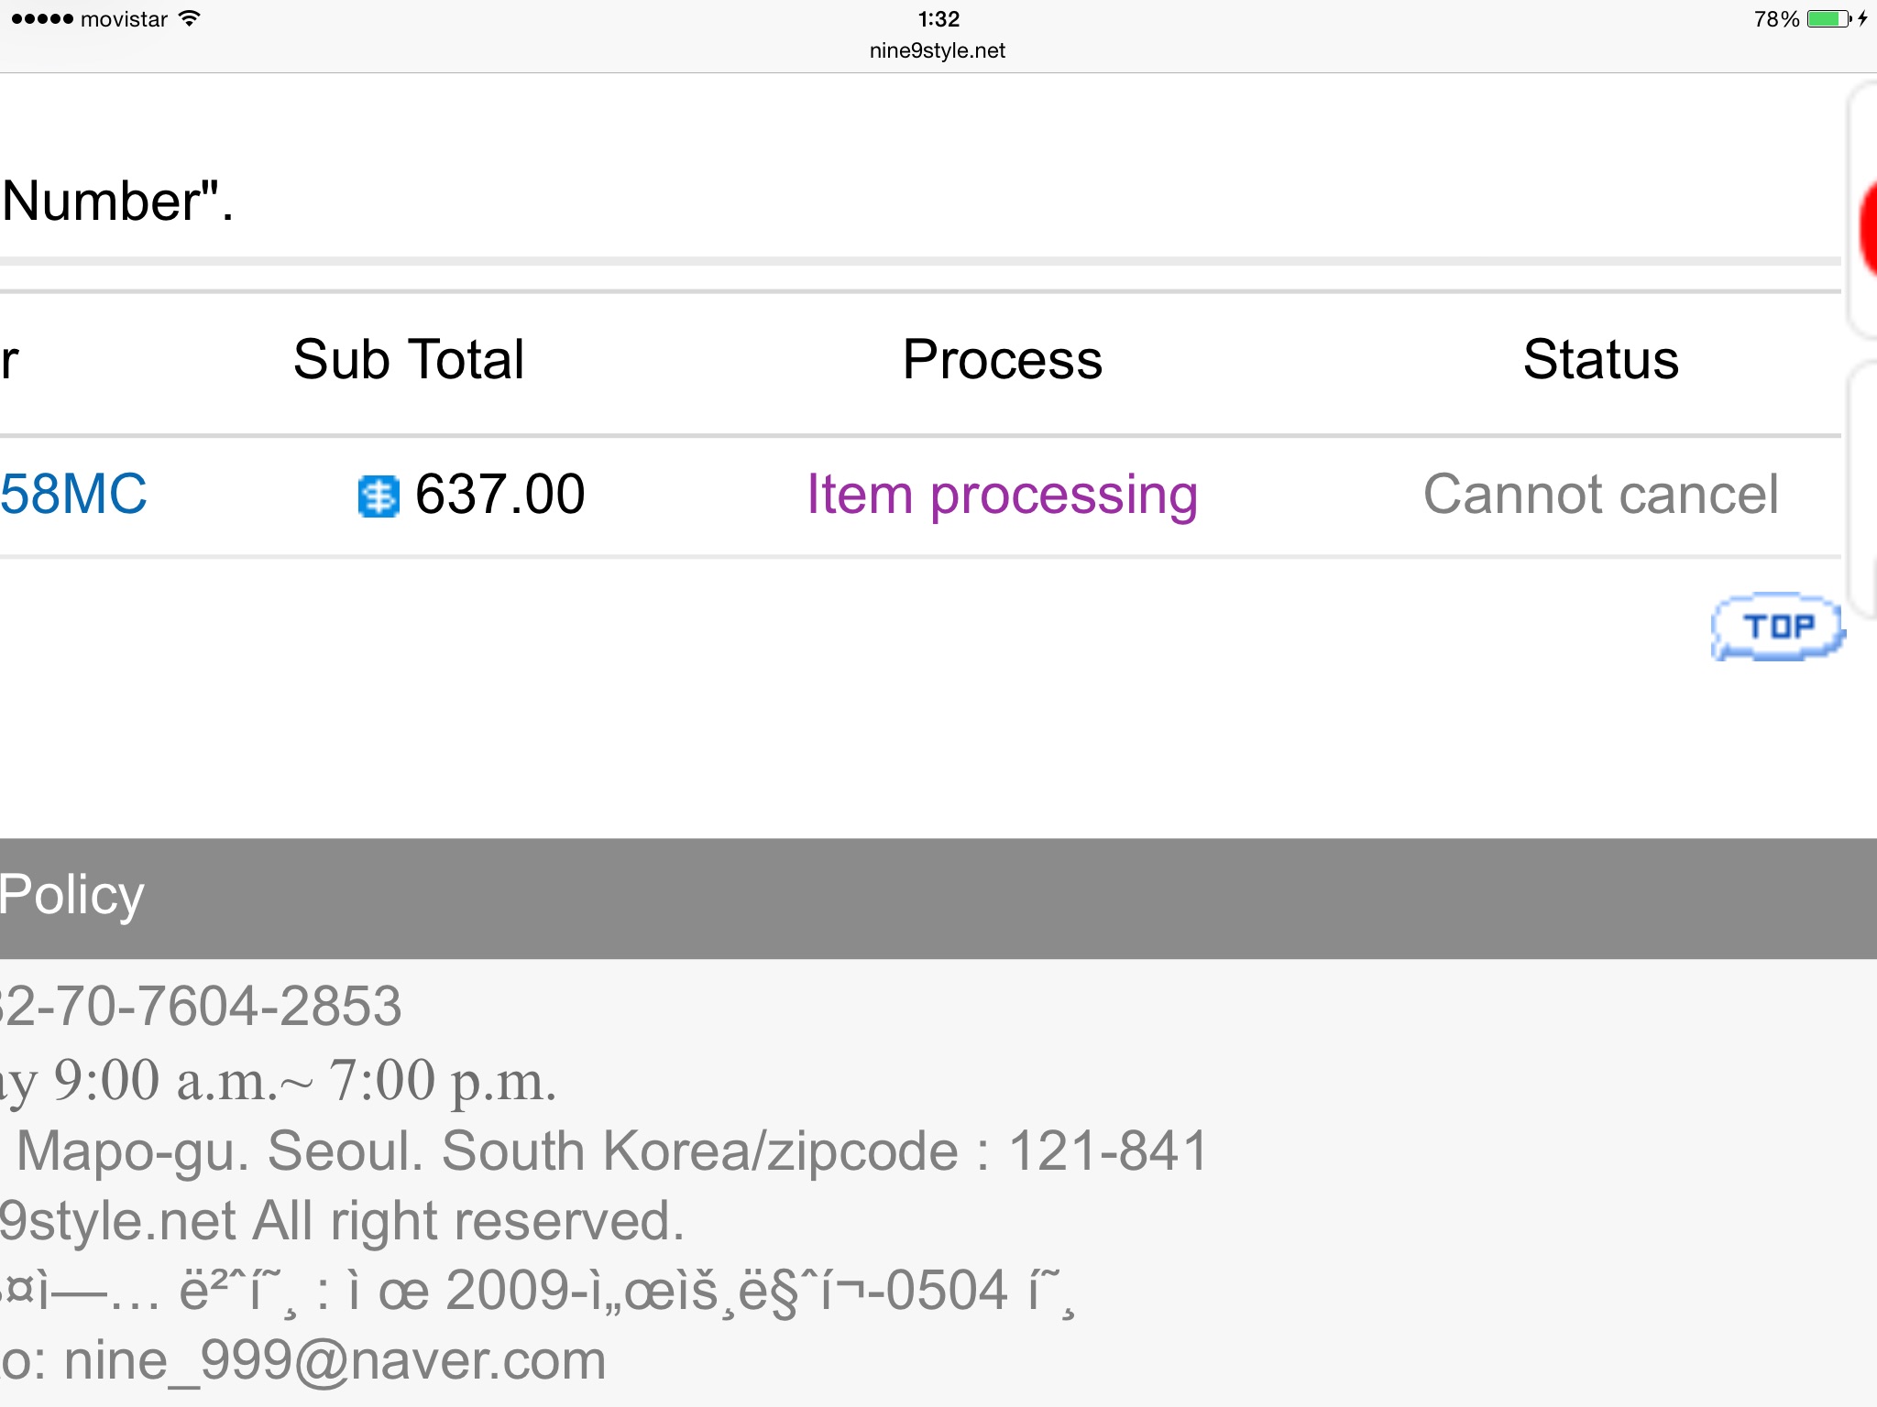Open the Policy link in the footer bar
Screen dimensions: 1877x1407
click(x=71, y=895)
